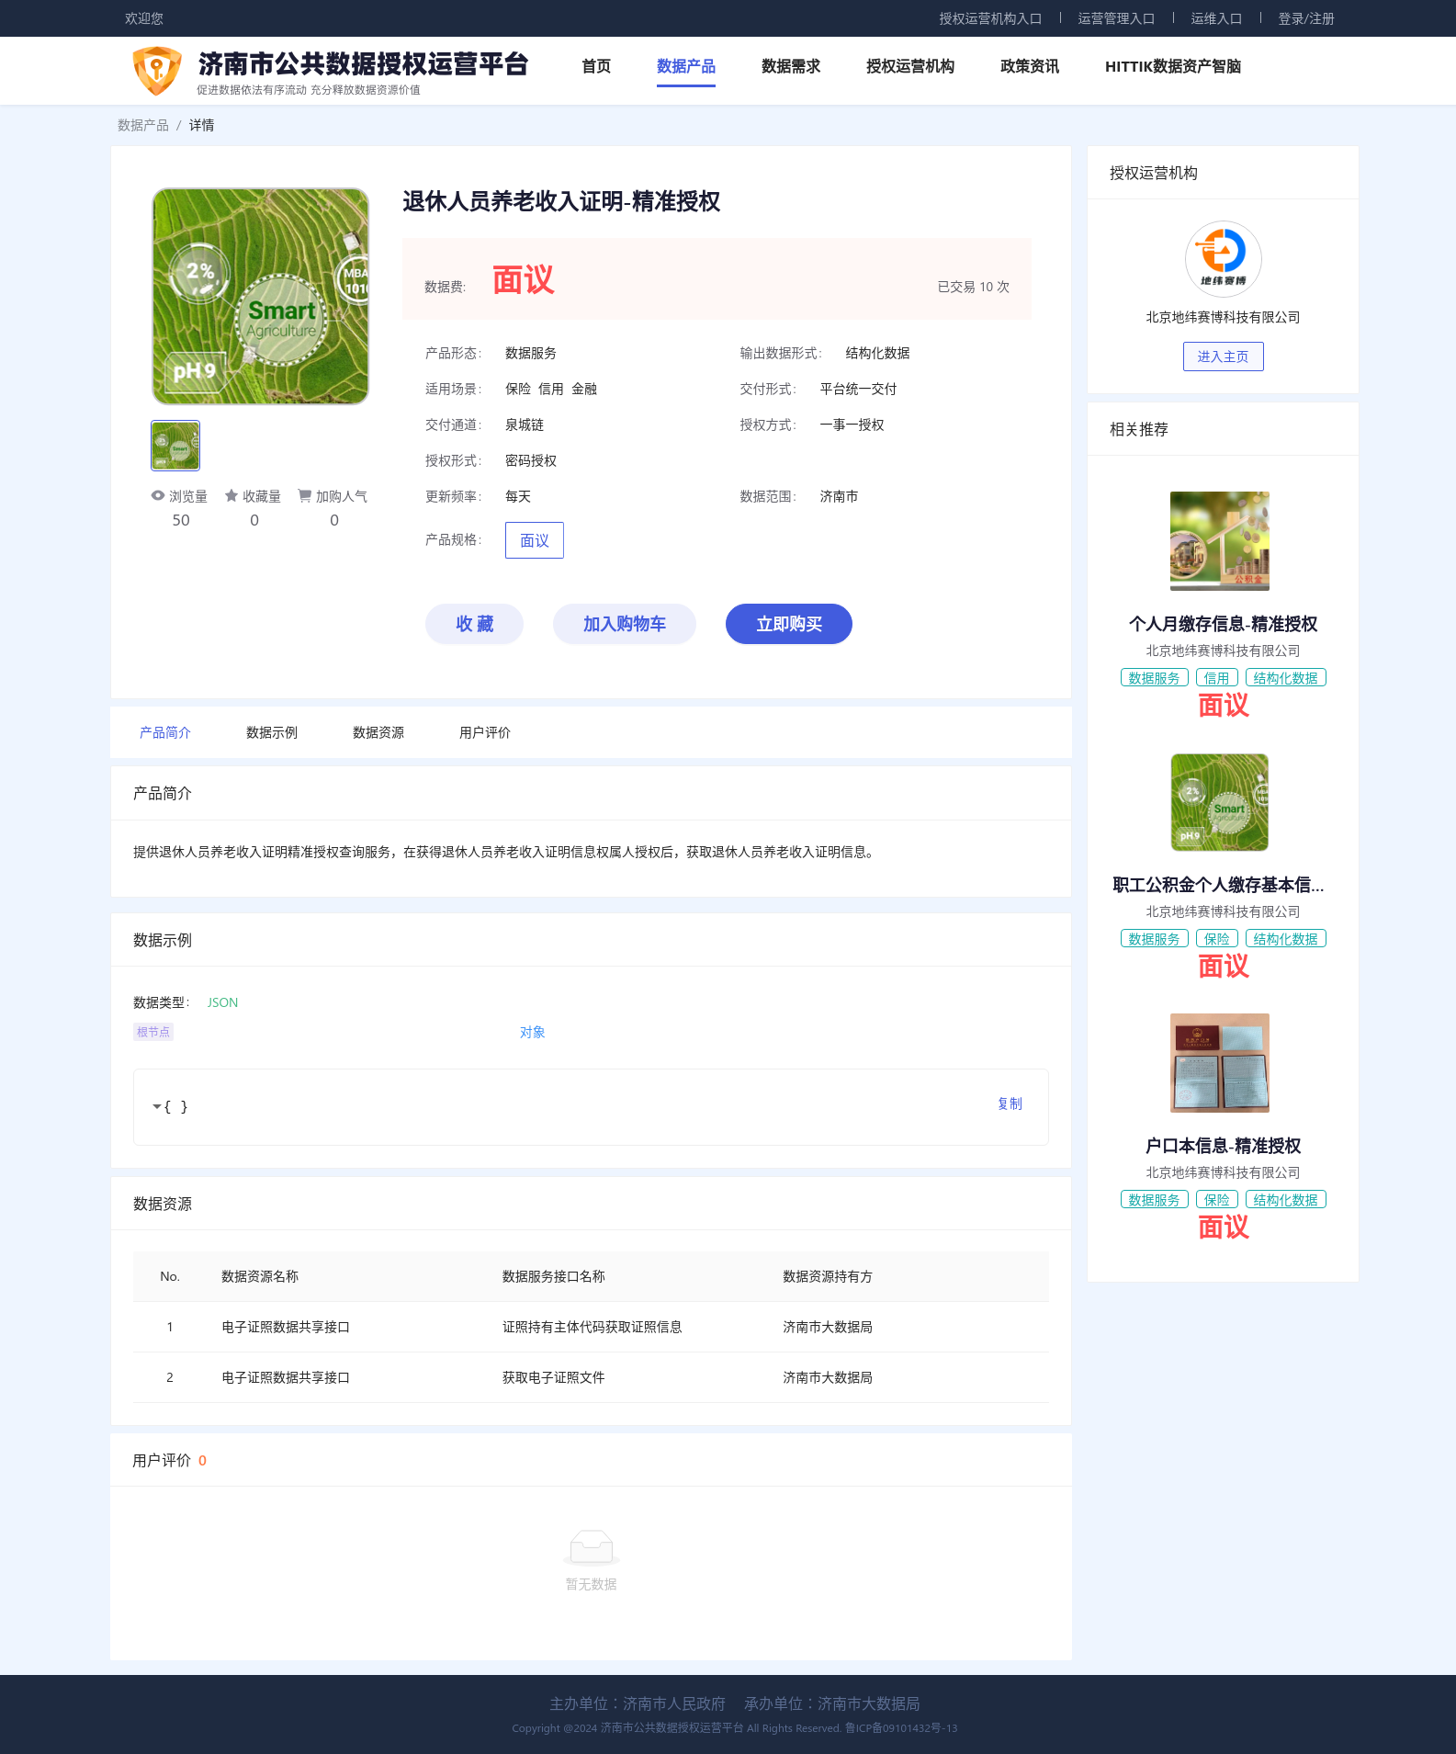Open HITTIK数据资产智脑 menu item
Image resolution: width=1456 pixels, height=1754 pixels.
1173,66
